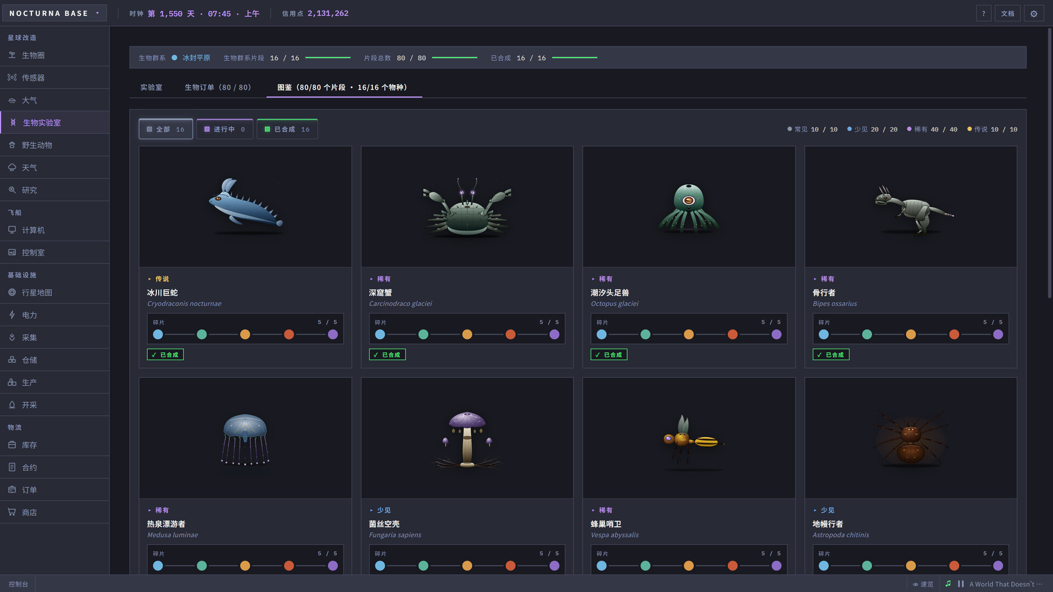
Task: Expand the 潮汐头足兽 稀有 rarity arrow
Action: (593, 279)
